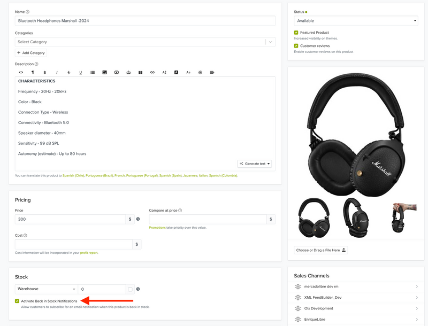Open the Select Category dropdown

pyautogui.click(x=145, y=42)
